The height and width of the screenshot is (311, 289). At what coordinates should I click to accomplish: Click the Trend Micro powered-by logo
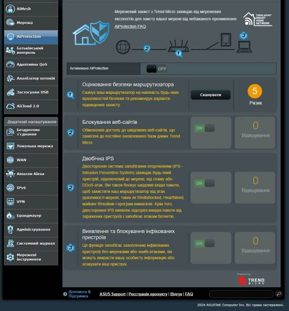[251, 280]
